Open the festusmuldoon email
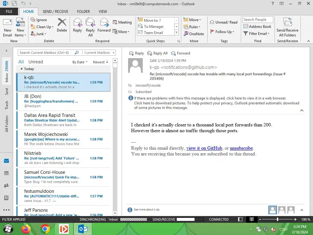 pyautogui.click(x=63, y=196)
